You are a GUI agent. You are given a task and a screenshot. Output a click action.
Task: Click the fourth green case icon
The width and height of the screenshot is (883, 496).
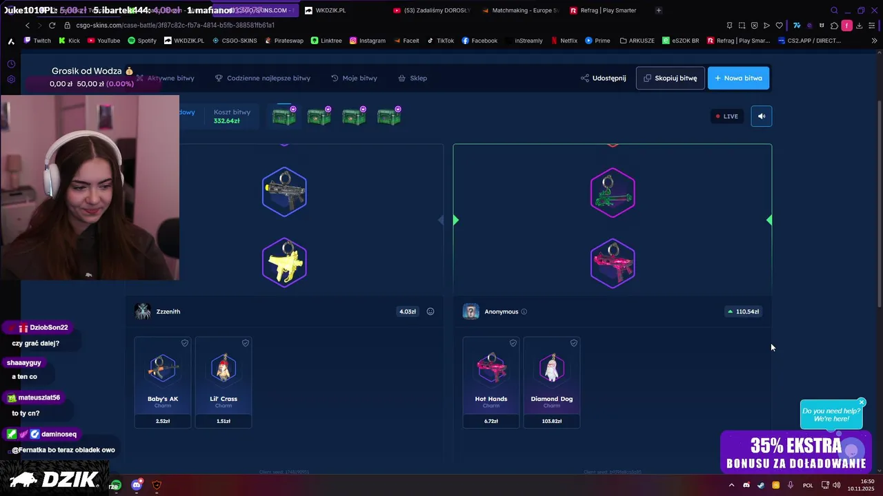pyautogui.click(x=389, y=116)
